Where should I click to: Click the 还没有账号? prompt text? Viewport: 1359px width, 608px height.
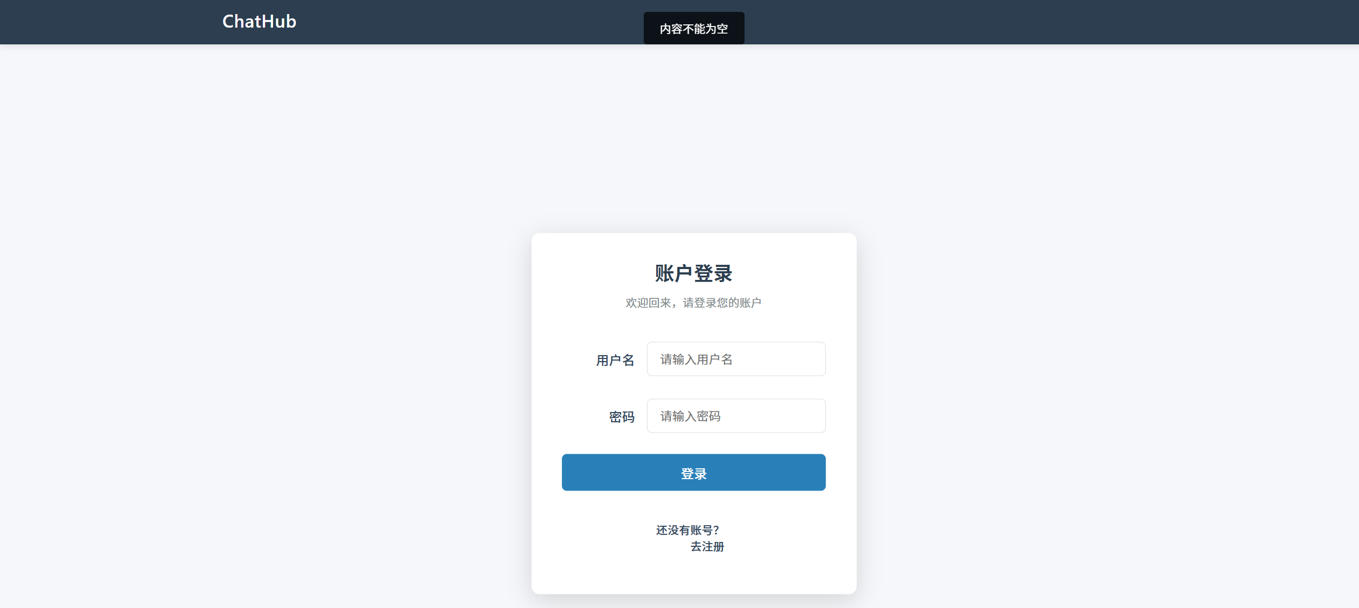(687, 530)
